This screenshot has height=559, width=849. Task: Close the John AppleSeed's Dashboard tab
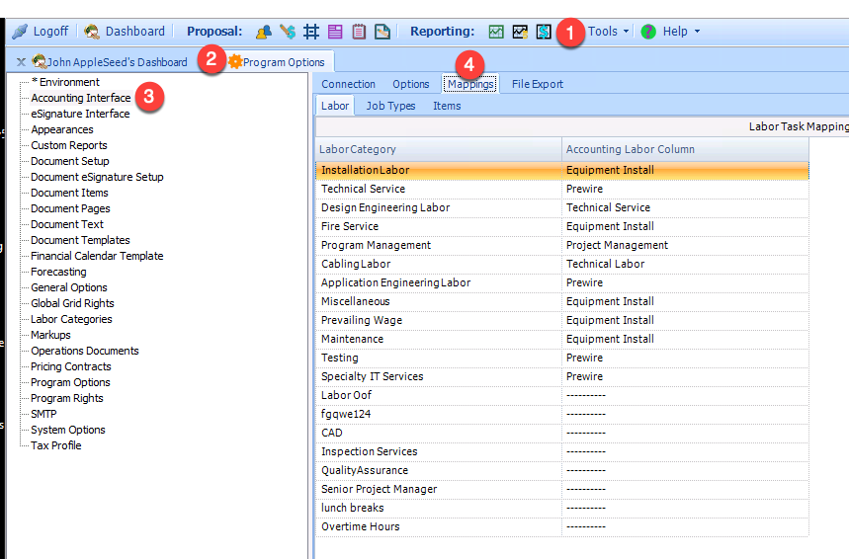tap(21, 62)
